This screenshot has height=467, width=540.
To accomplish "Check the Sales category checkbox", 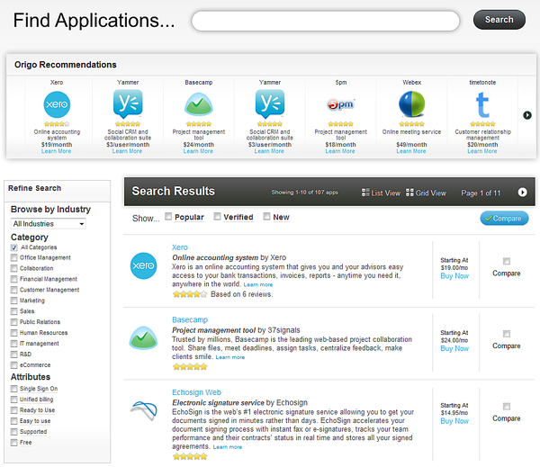I will tap(13, 311).
